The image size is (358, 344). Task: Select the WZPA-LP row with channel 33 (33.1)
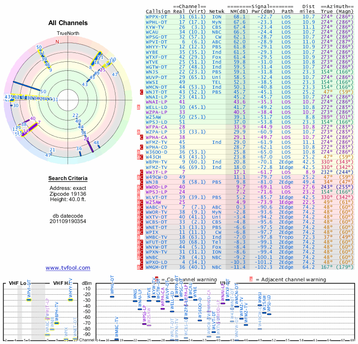point(249,132)
